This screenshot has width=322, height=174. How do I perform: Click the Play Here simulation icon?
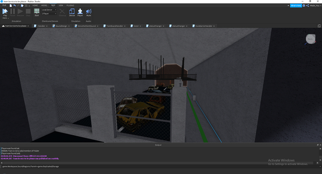coord(5,12)
